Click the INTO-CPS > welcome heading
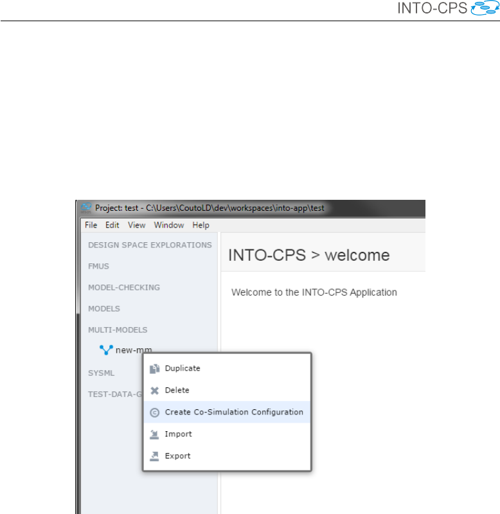500x514 pixels. pos(309,255)
